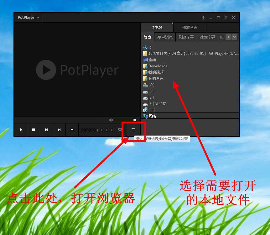270x235 pixels.
Task: Maximize the PotPlayer window
Action: (218, 18)
